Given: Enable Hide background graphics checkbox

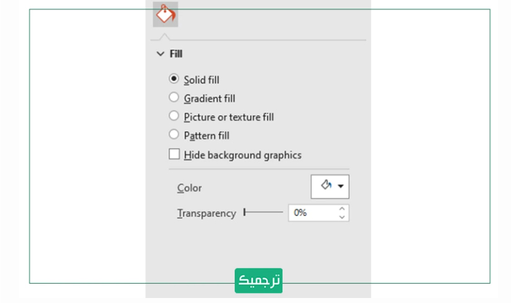Looking at the screenshot, I should [x=174, y=154].
